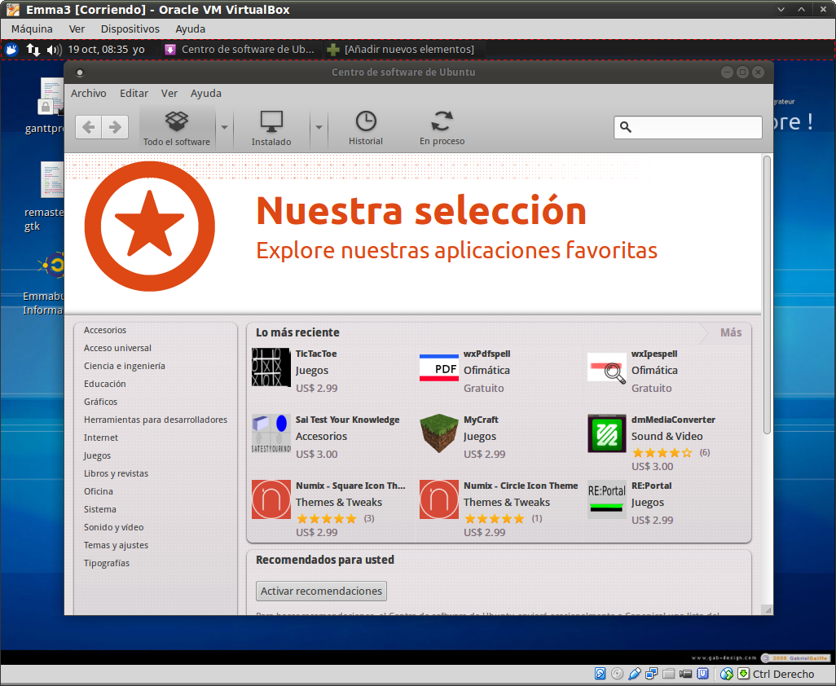
Task: Click the Más link in Lo más reciente
Action: point(730,332)
